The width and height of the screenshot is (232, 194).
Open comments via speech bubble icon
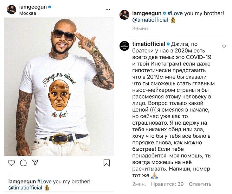coord(24,163)
